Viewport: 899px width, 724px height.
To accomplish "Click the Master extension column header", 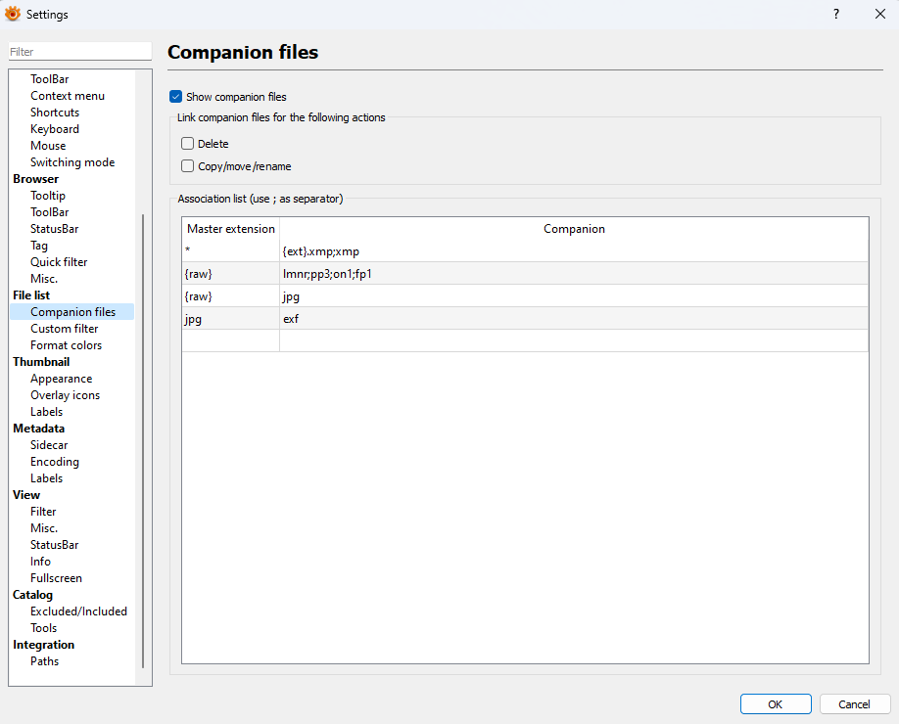I will pyautogui.click(x=231, y=229).
